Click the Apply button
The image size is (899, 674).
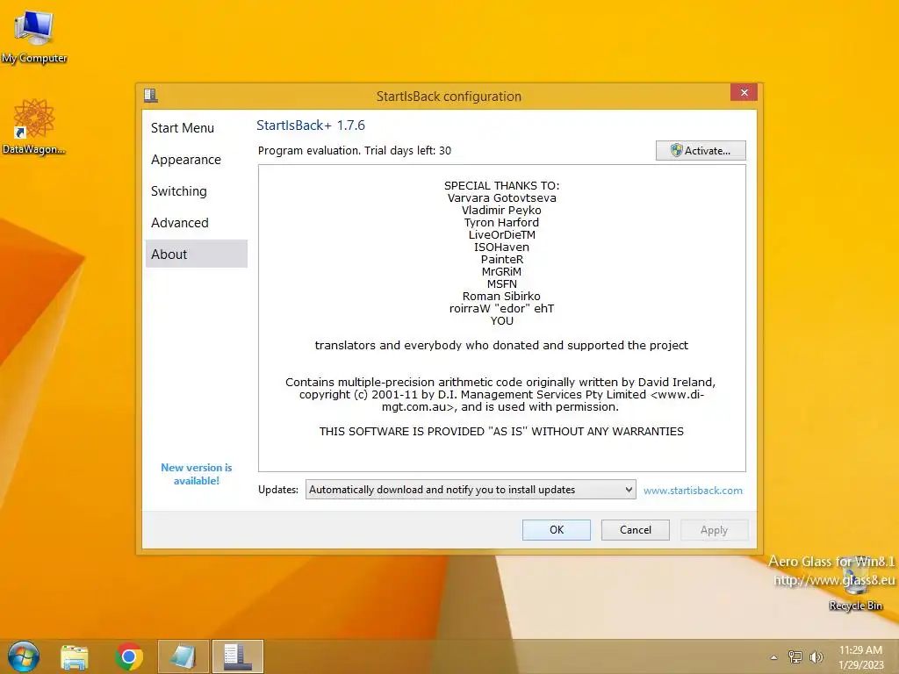click(x=714, y=529)
